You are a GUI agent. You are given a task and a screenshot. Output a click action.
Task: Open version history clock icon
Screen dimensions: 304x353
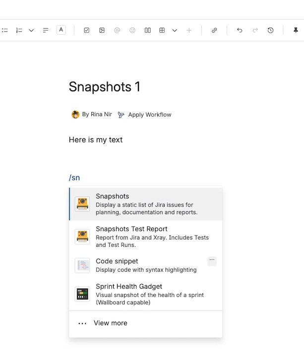[x=270, y=30]
